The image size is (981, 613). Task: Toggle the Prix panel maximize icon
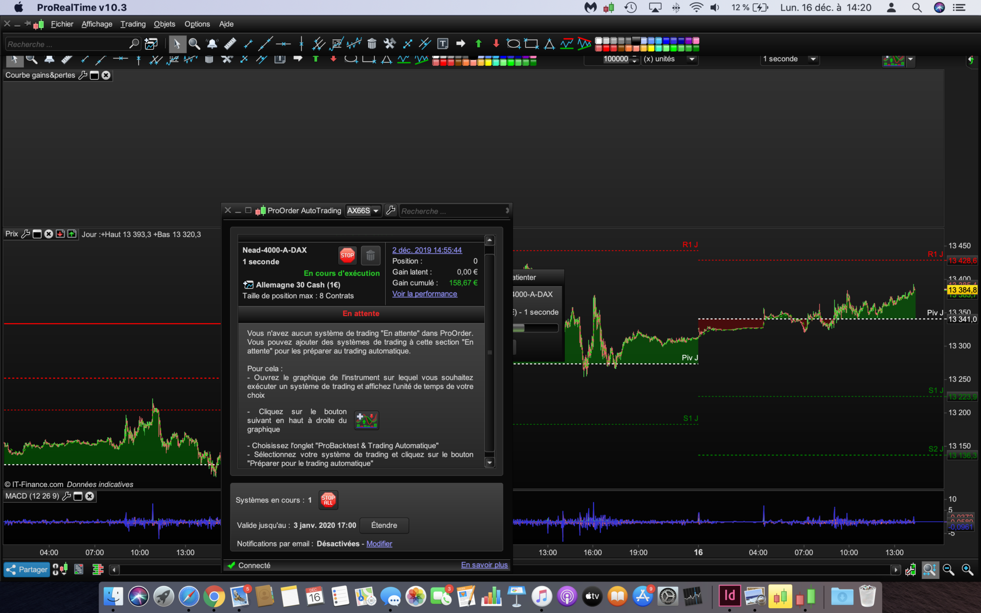point(37,234)
